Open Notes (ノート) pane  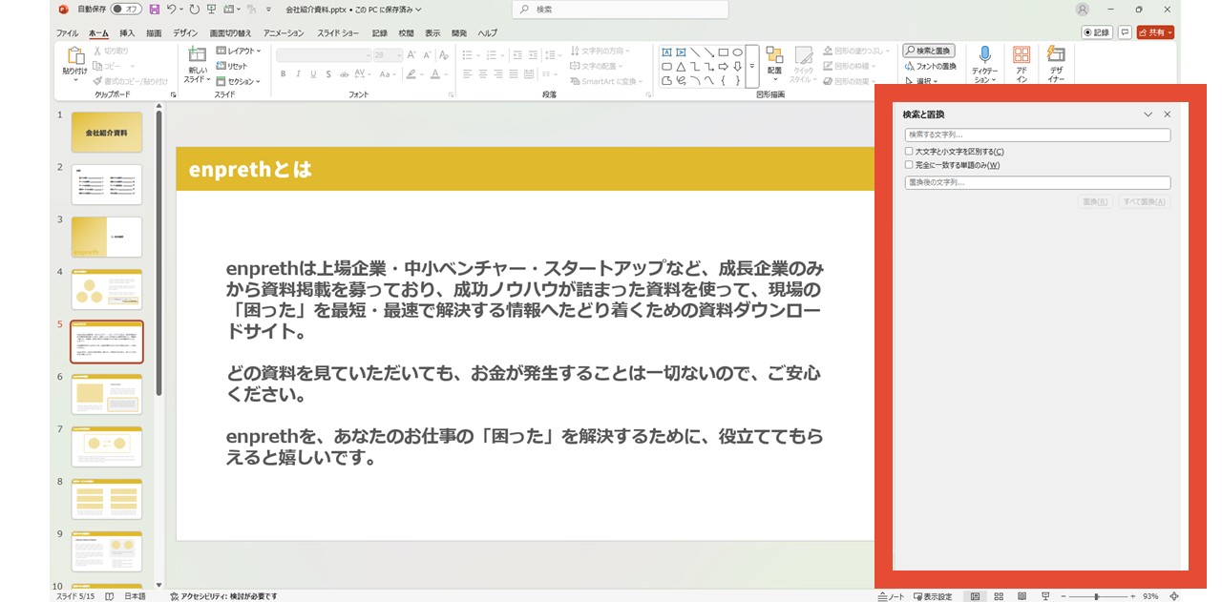(x=891, y=596)
